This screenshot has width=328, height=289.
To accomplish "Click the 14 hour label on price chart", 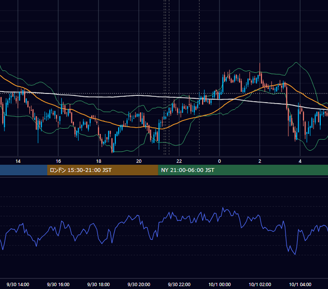I will click(18, 161).
